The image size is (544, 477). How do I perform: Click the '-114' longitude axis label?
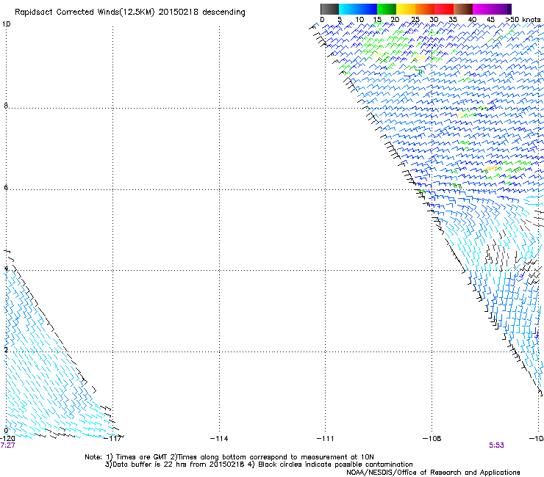coord(219,439)
